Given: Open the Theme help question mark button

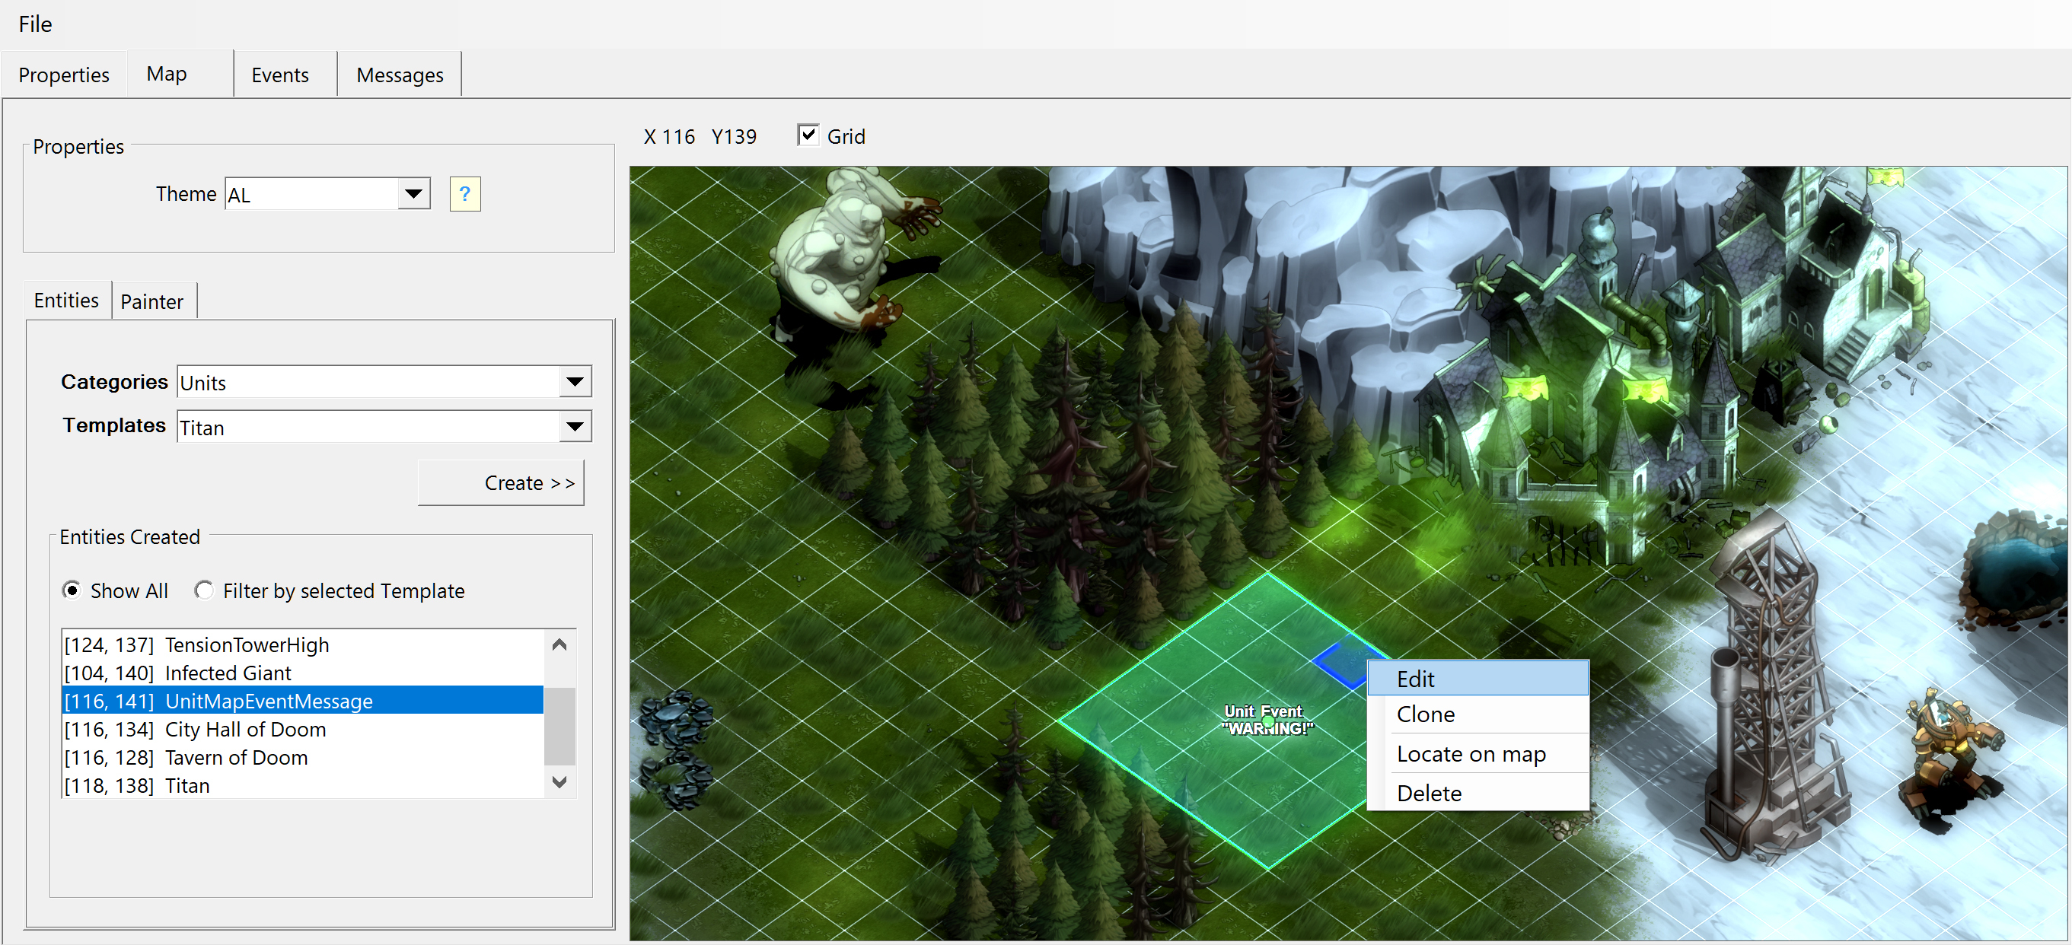Looking at the screenshot, I should click(x=465, y=194).
